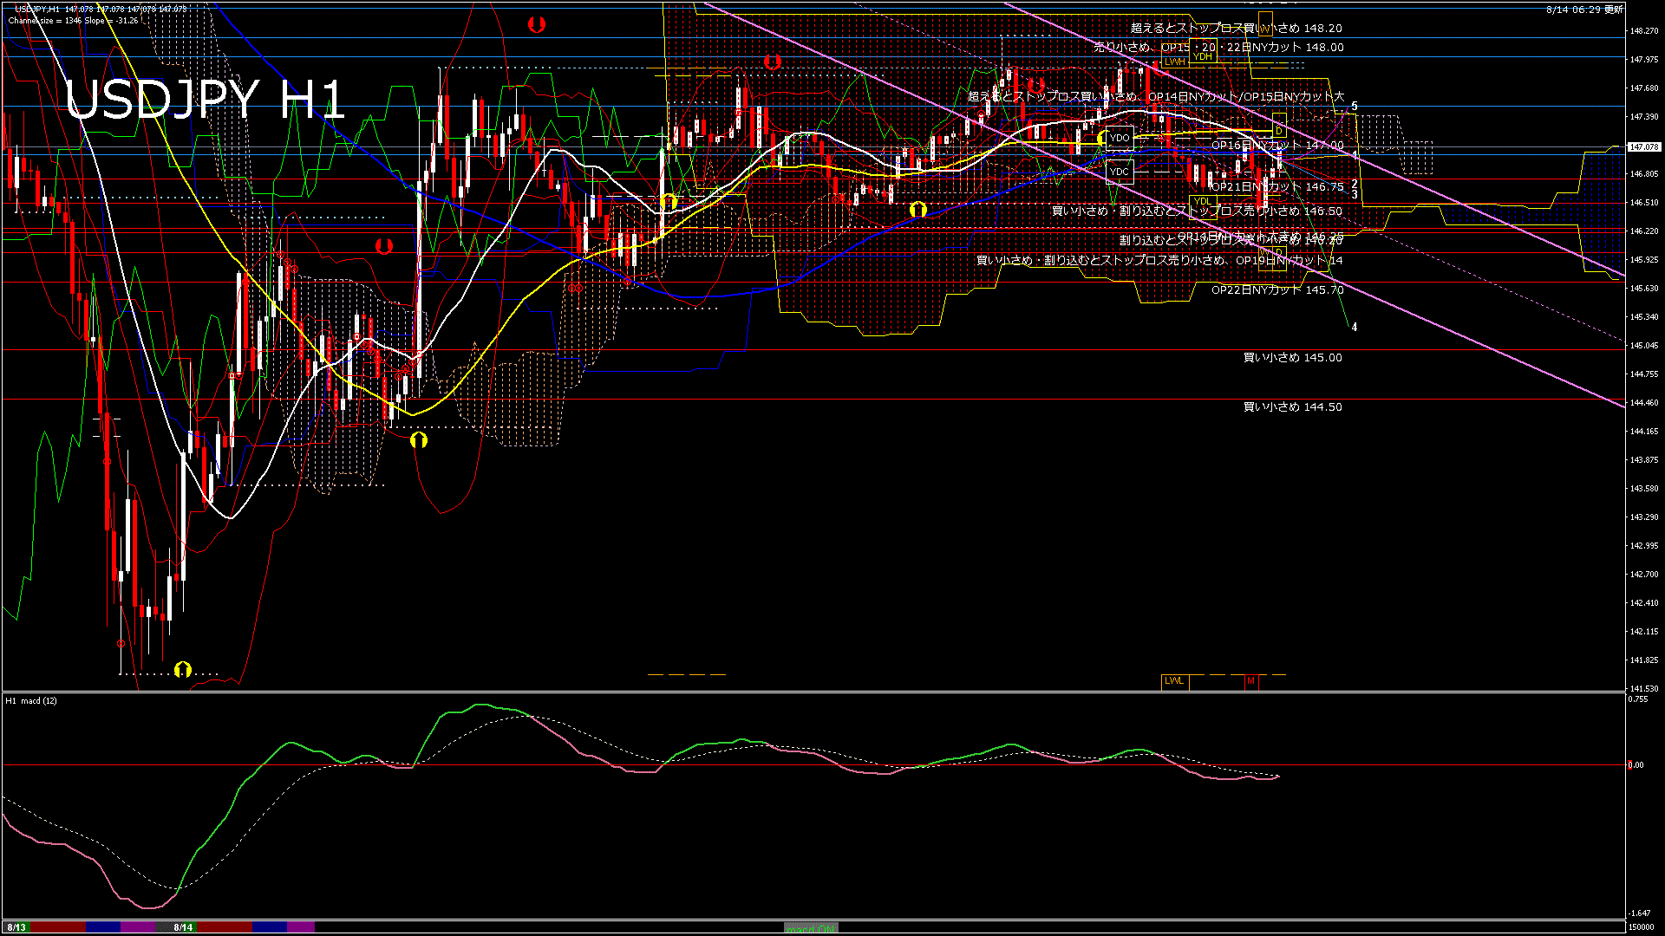Click the 8/14 date label
Viewport: 1665px width, 936px height.
183,927
